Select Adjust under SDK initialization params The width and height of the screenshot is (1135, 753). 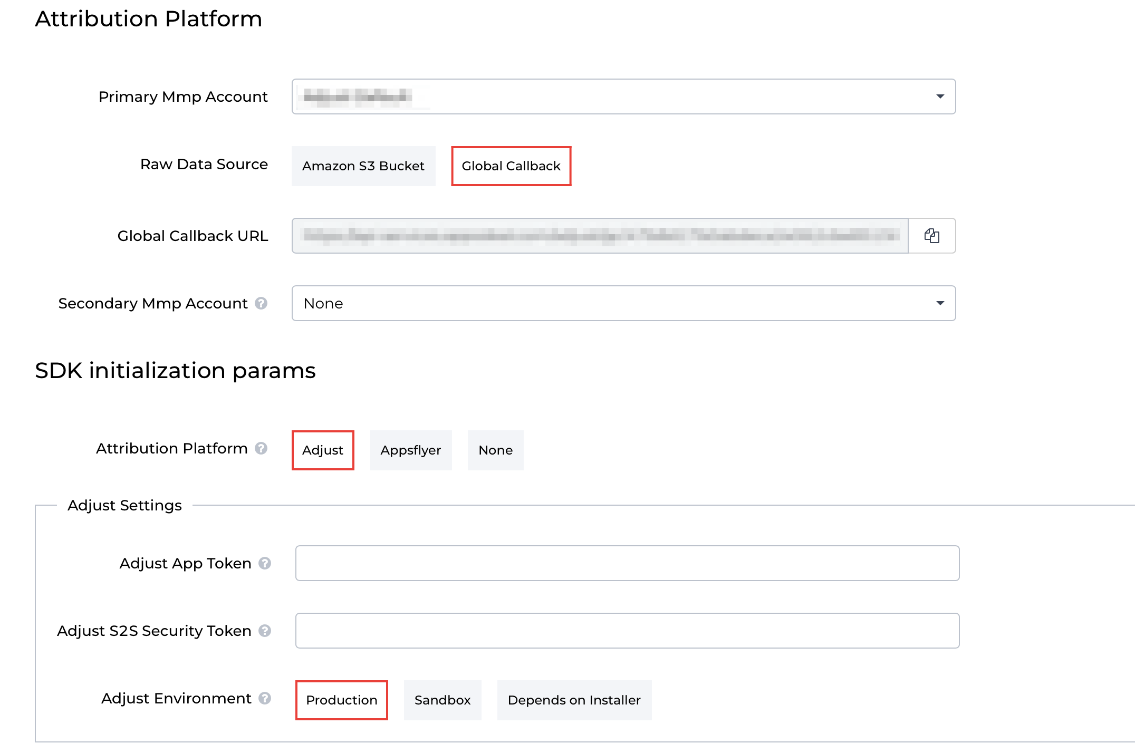coord(323,450)
